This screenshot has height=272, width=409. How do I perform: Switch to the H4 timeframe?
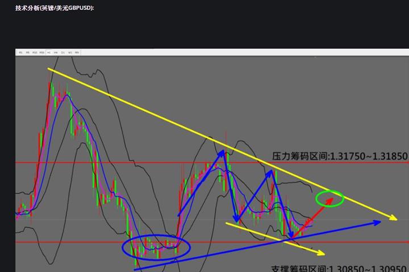[56, 53]
